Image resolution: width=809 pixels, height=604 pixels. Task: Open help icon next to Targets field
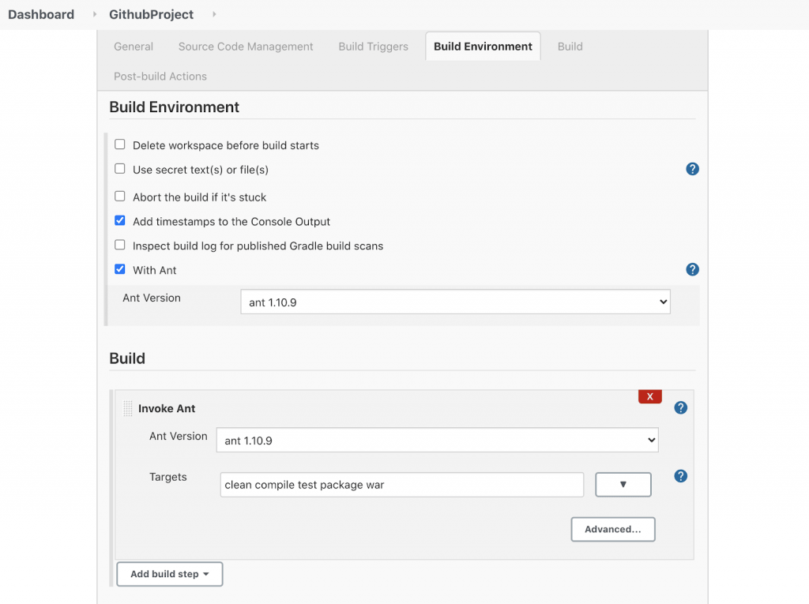tap(680, 476)
